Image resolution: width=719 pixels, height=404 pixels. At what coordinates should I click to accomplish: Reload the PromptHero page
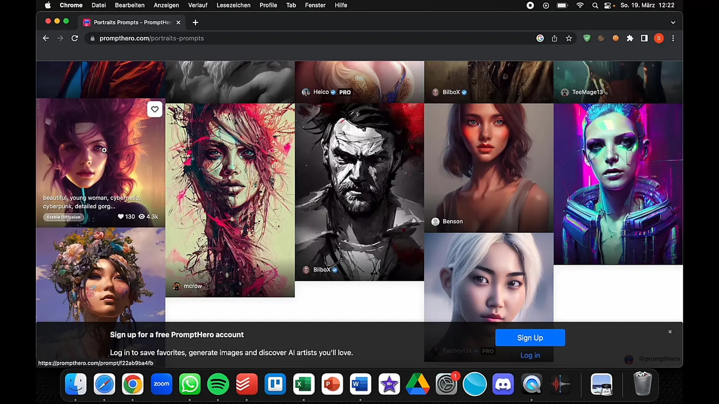(x=75, y=38)
